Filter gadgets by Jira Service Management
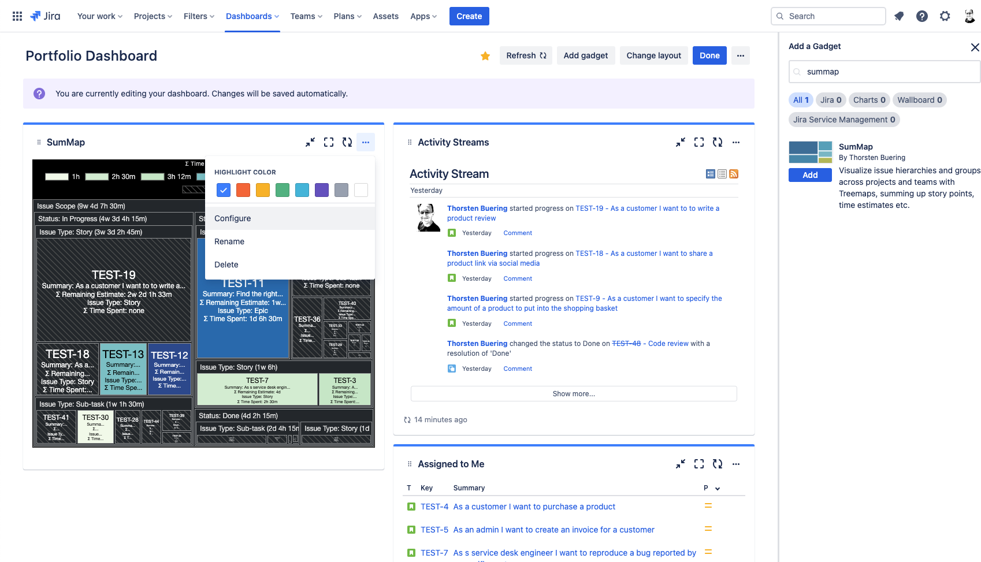This screenshot has width=981, height=562. point(844,120)
